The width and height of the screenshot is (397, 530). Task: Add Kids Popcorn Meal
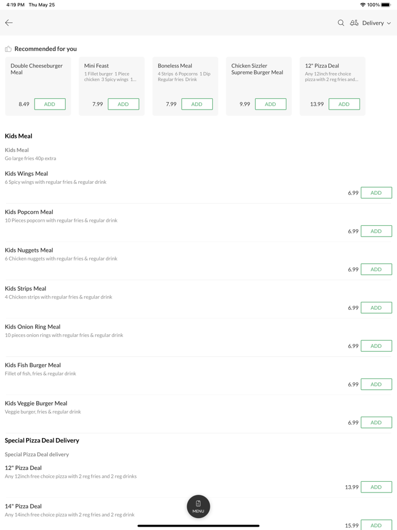376,231
